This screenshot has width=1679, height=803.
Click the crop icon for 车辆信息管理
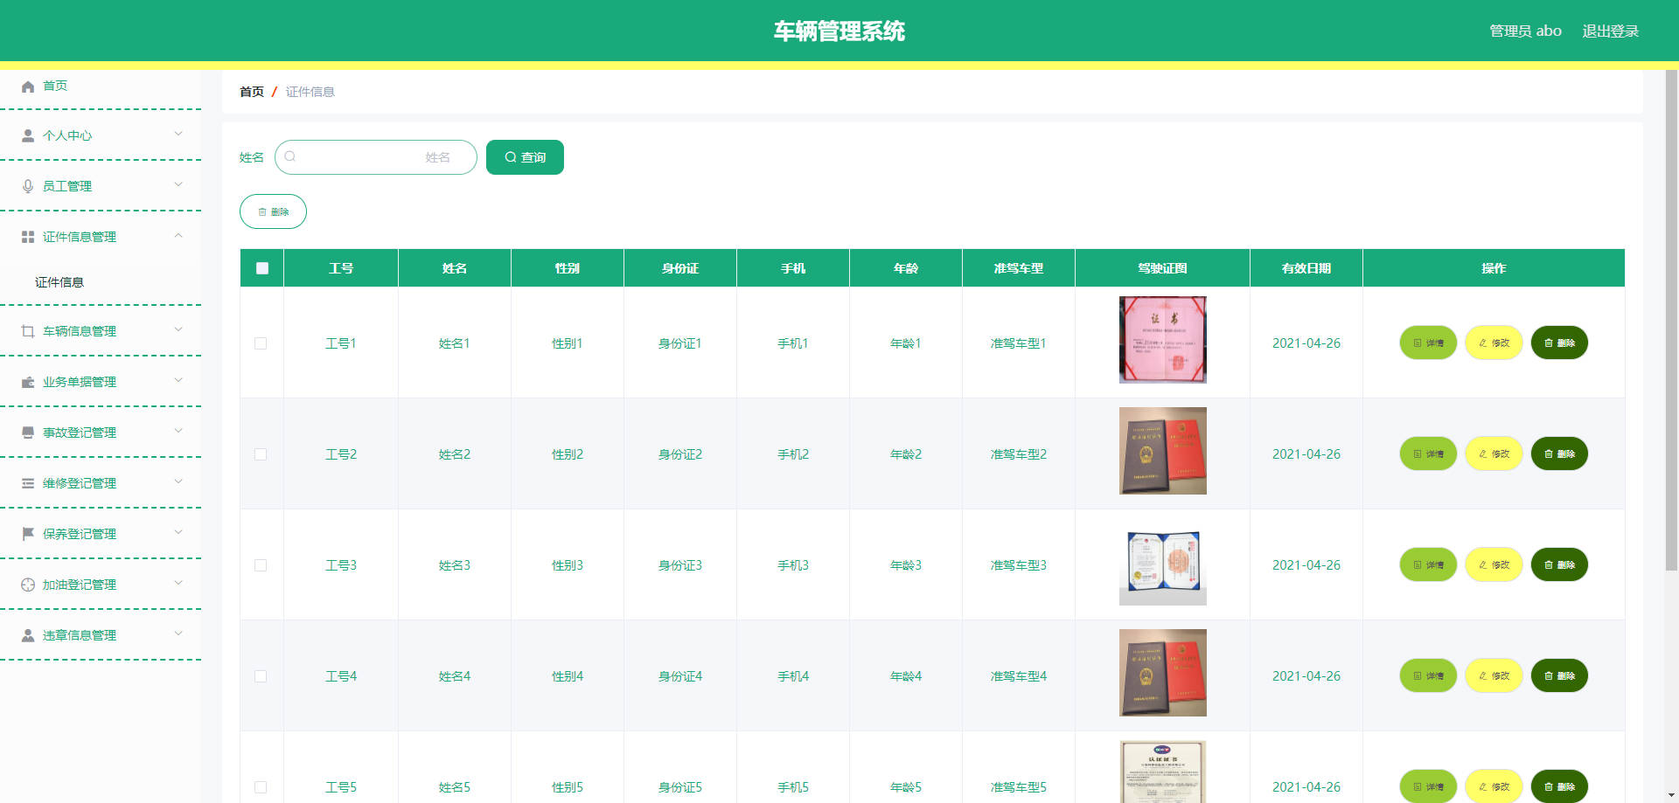point(28,331)
